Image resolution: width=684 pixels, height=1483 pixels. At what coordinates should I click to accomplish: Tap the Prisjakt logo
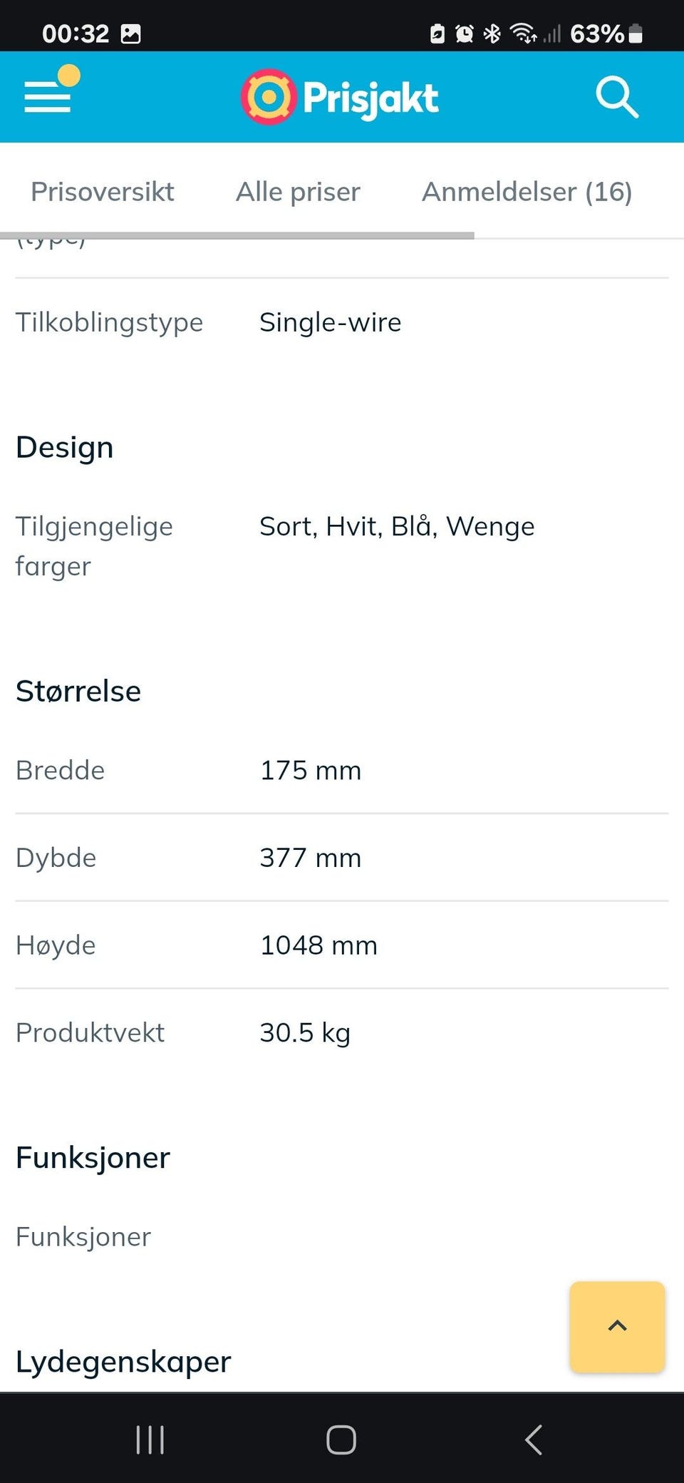(340, 97)
